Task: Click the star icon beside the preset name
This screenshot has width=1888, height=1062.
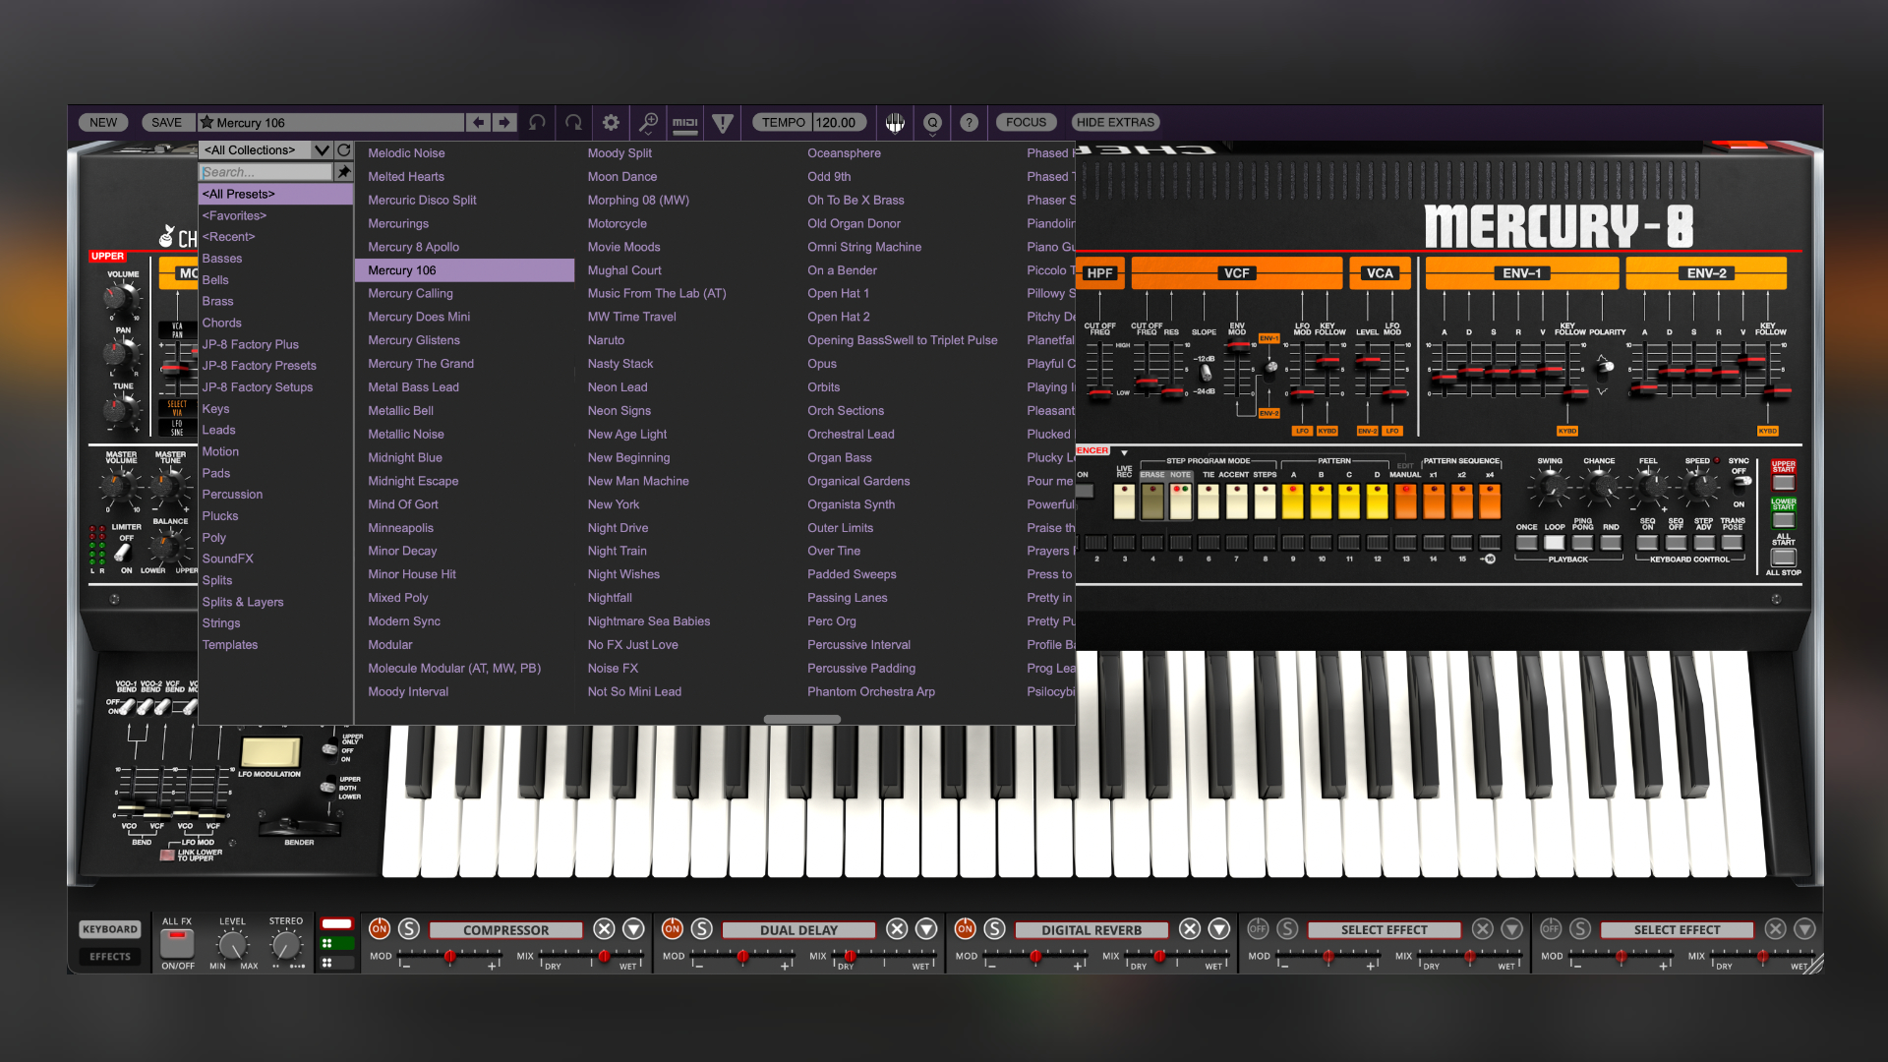Action: (206, 122)
